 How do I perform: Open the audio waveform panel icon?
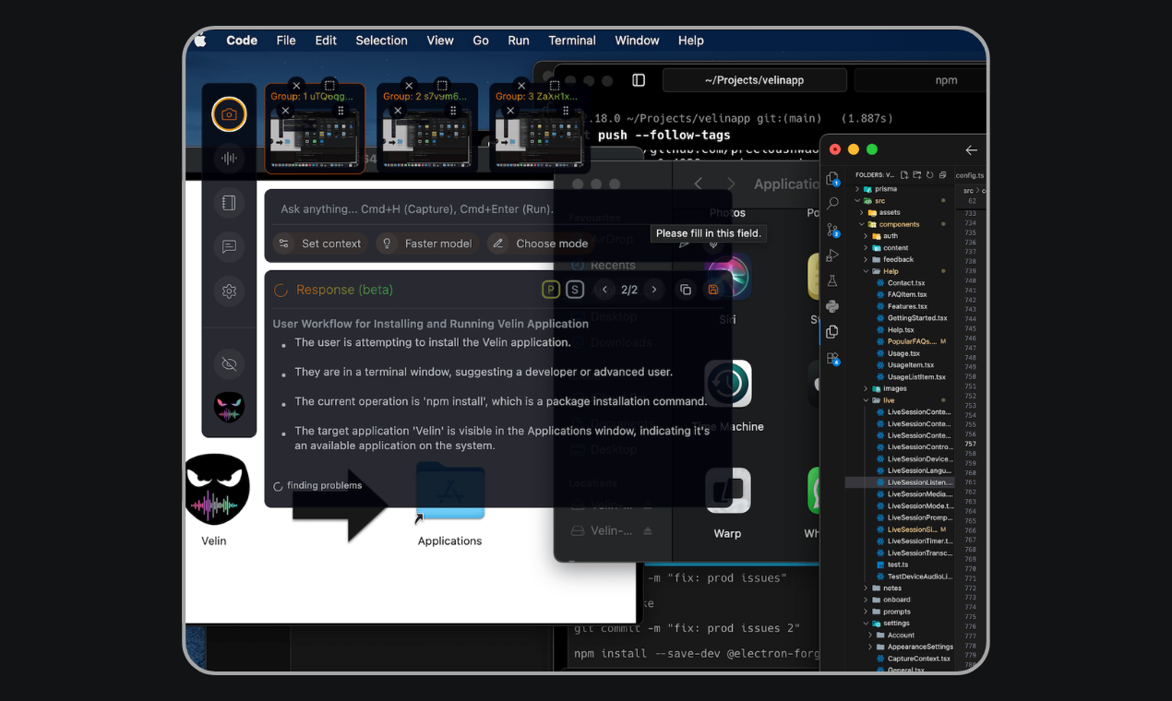[x=229, y=159]
